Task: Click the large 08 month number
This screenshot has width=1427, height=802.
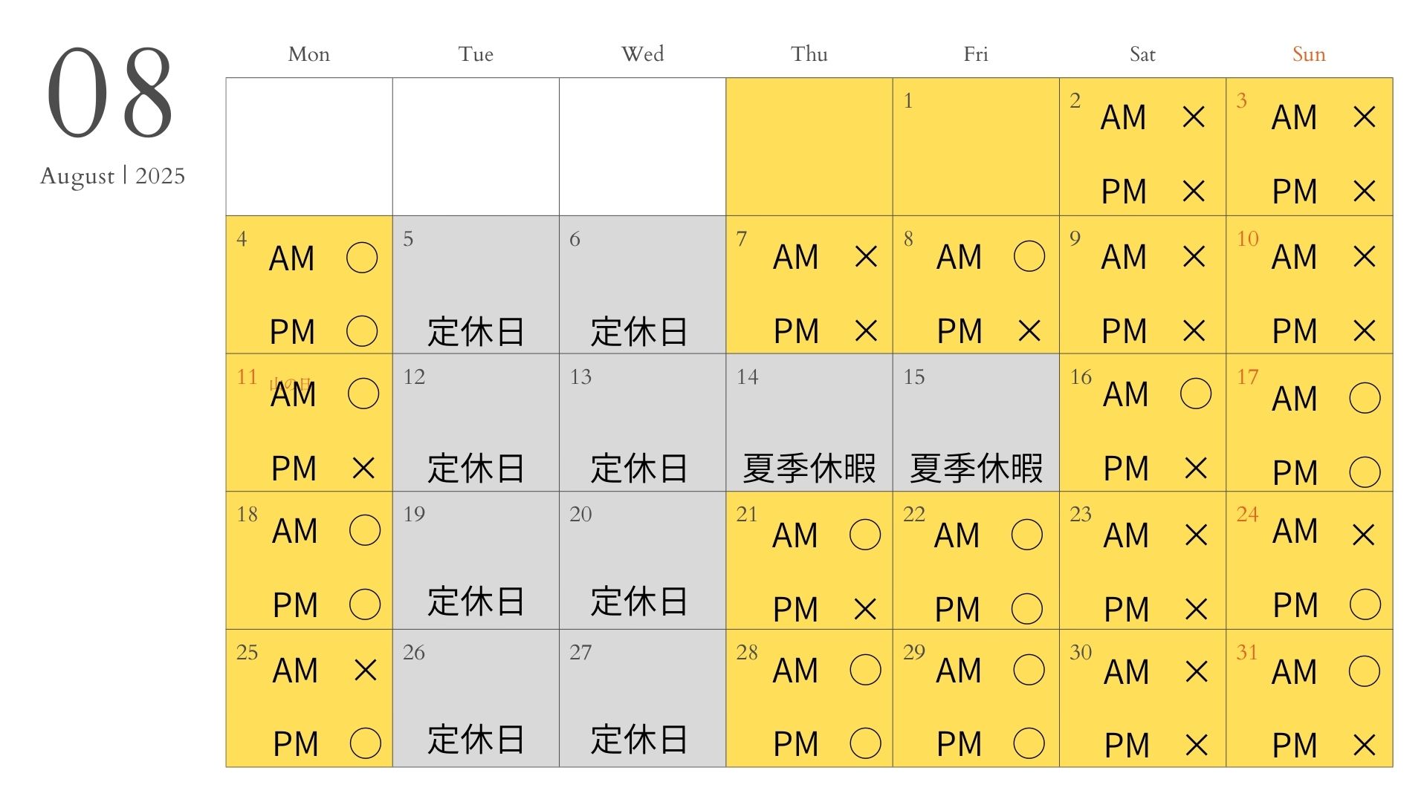Action: pyautogui.click(x=110, y=93)
